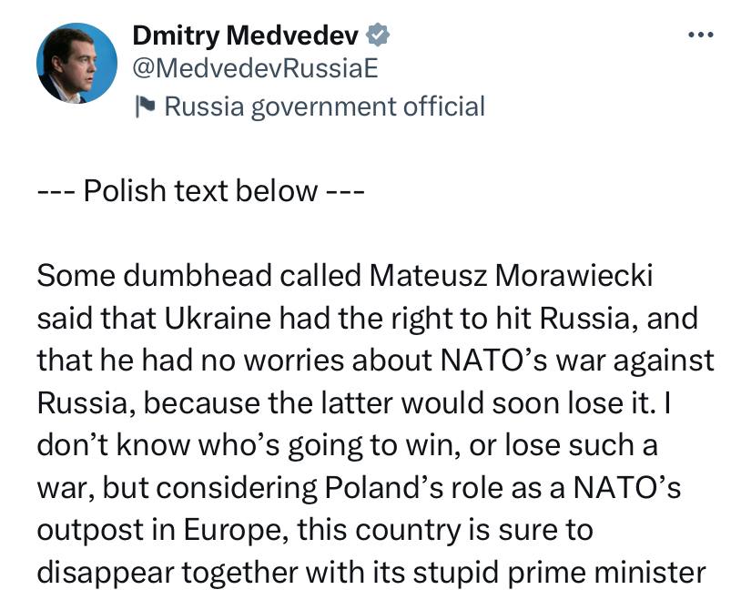Click the word Ukraine in the tweet

click(x=218, y=318)
